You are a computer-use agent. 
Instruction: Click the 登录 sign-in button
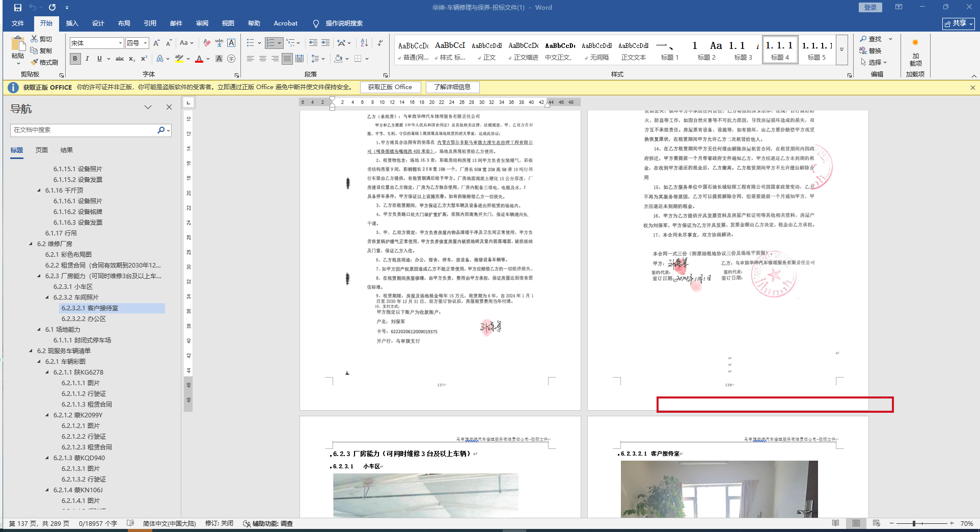click(x=870, y=7)
